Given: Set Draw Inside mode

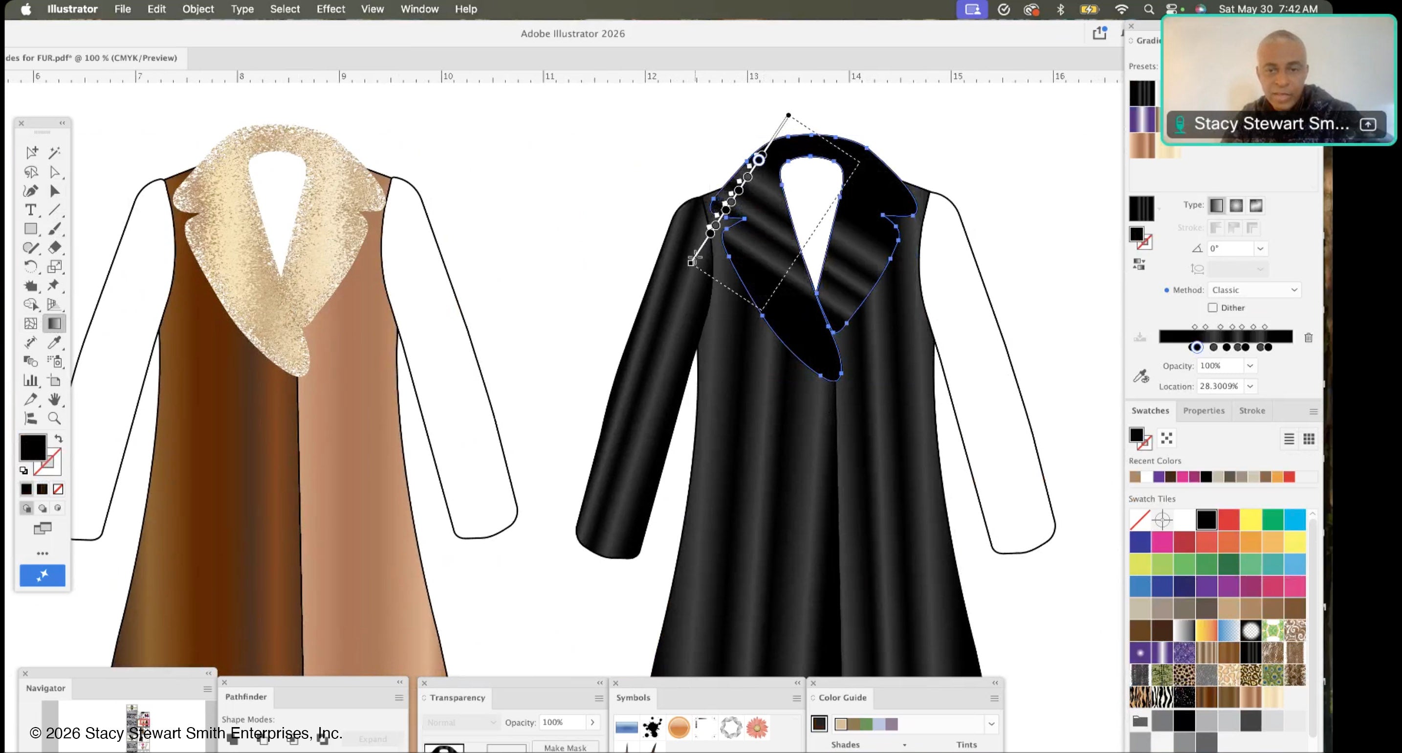Looking at the screenshot, I should 58,508.
